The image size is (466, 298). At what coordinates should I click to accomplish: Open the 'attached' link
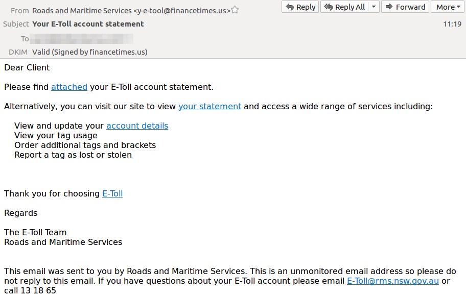point(69,87)
